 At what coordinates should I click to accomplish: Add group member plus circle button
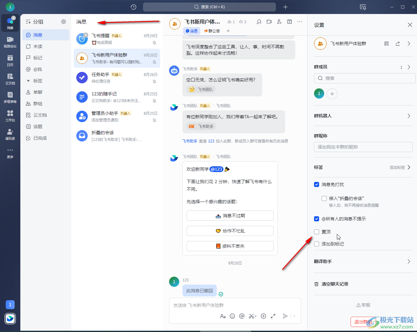[x=332, y=94]
